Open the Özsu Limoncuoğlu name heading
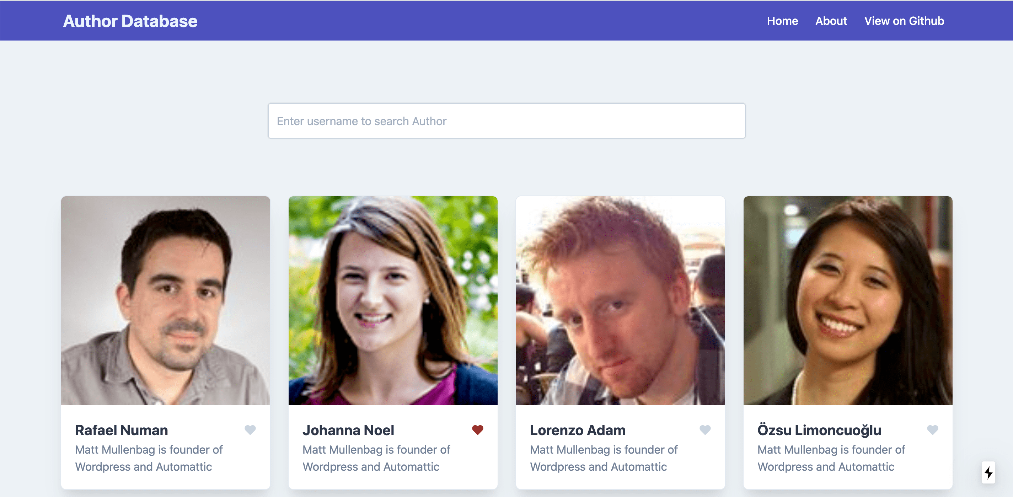 (x=819, y=430)
